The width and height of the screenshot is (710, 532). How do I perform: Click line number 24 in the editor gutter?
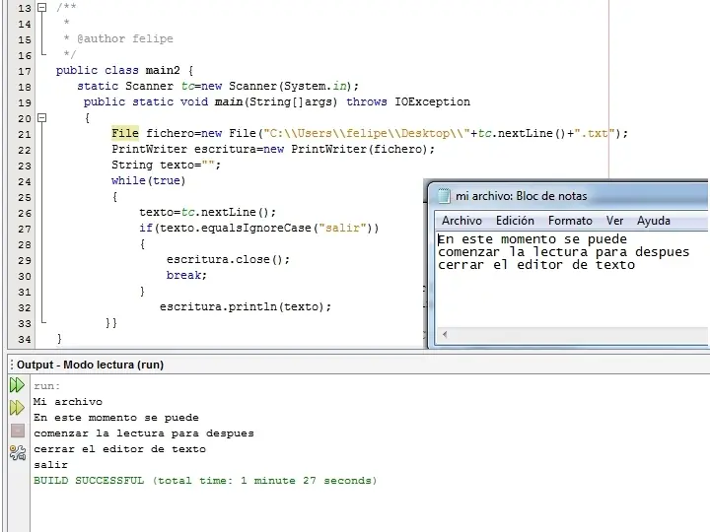(25, 182)
